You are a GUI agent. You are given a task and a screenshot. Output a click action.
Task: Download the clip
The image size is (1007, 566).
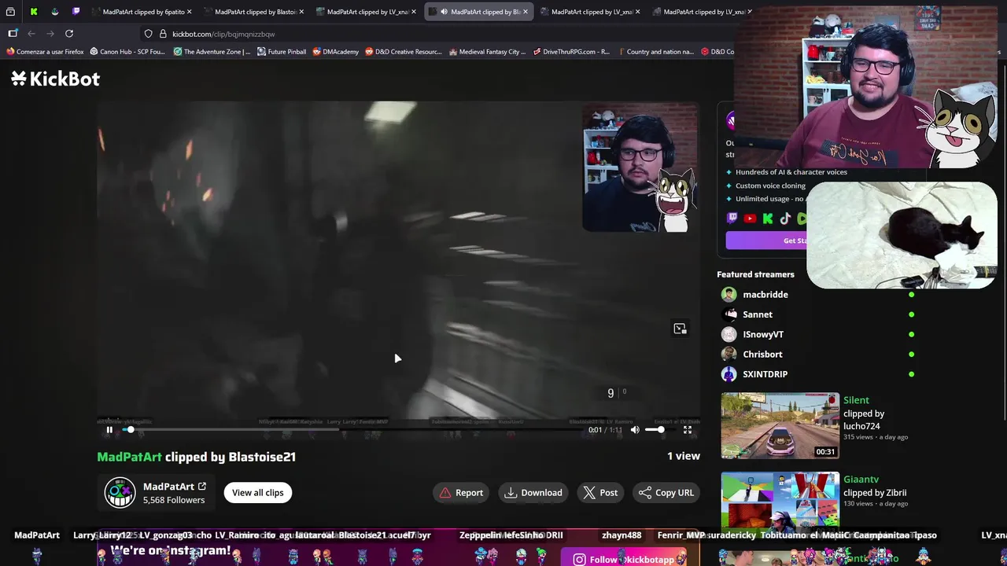click(533, 493)
